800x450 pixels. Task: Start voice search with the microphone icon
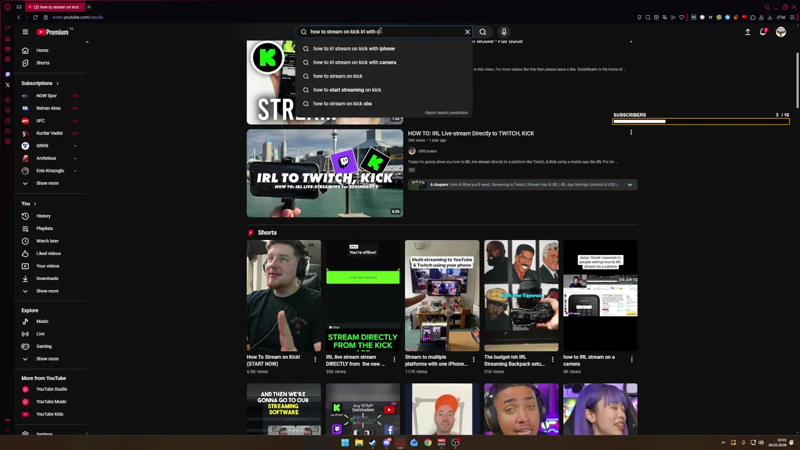coord(504,32)
